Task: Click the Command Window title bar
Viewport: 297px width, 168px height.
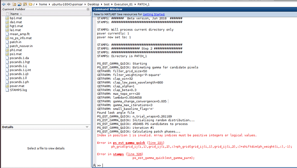Action: (195, 9)
